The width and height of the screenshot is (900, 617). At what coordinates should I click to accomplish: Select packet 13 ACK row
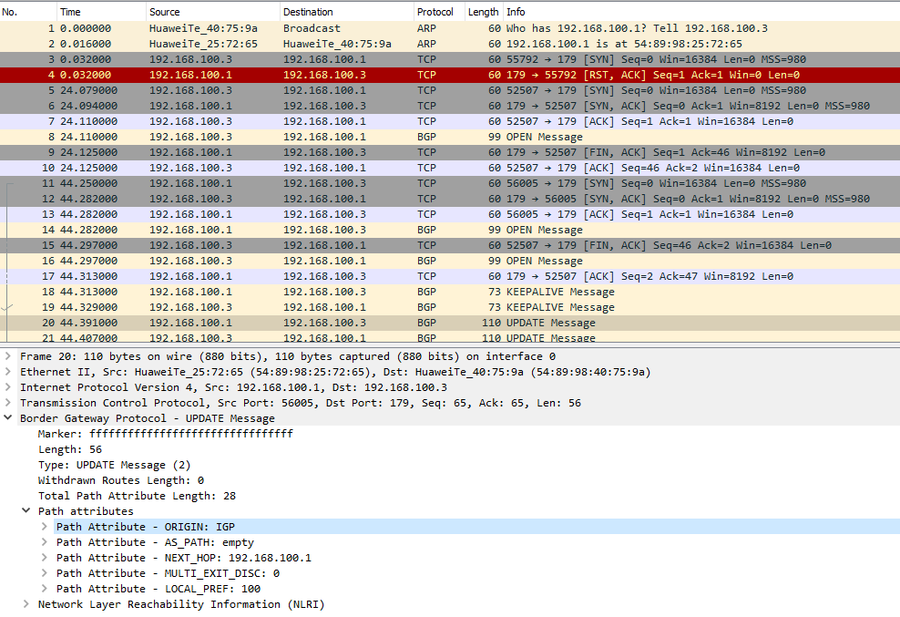point(450,214)
